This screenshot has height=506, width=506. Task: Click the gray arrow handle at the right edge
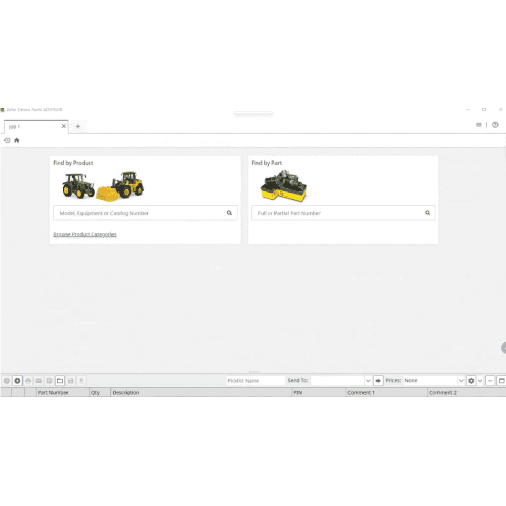click(503, 348)
